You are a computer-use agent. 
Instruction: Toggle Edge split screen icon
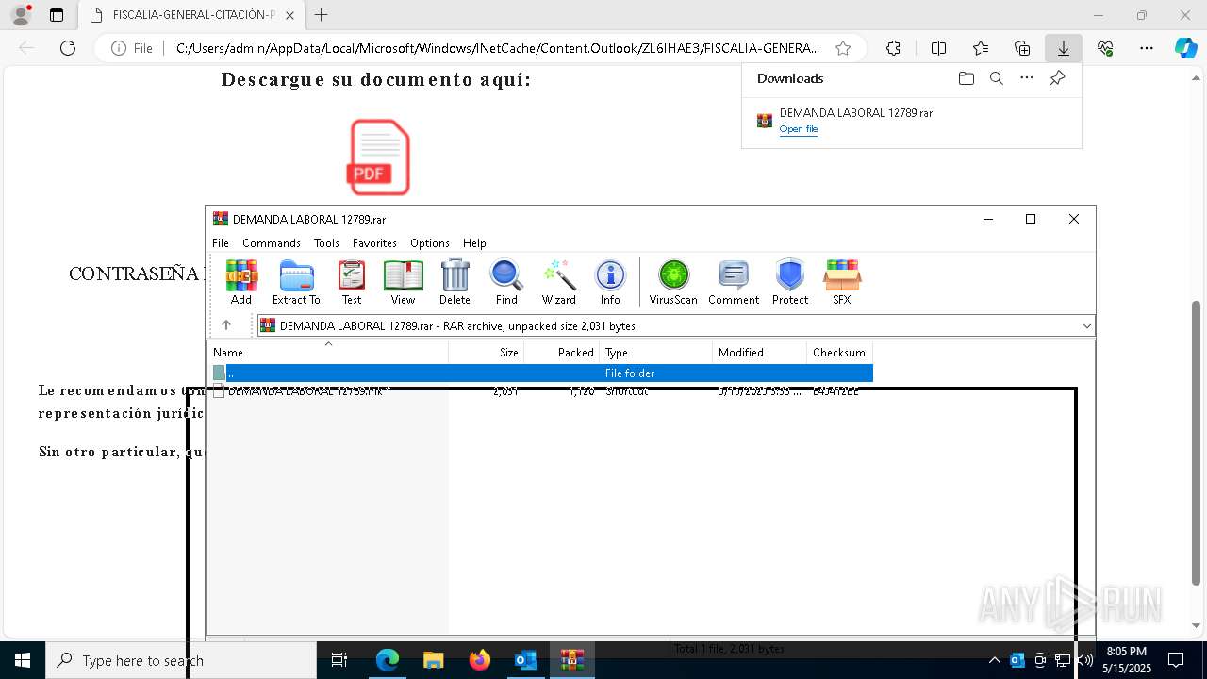938,48
